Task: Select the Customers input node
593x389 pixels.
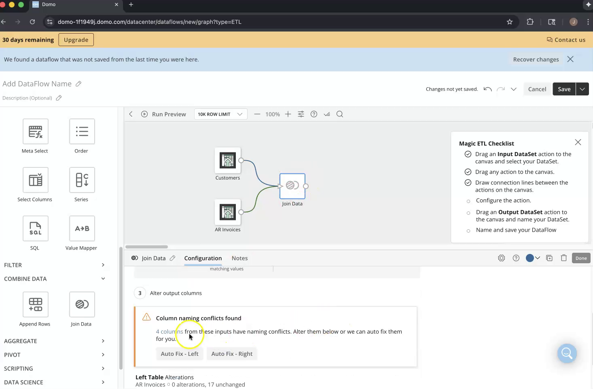Action: coord(228,161)
